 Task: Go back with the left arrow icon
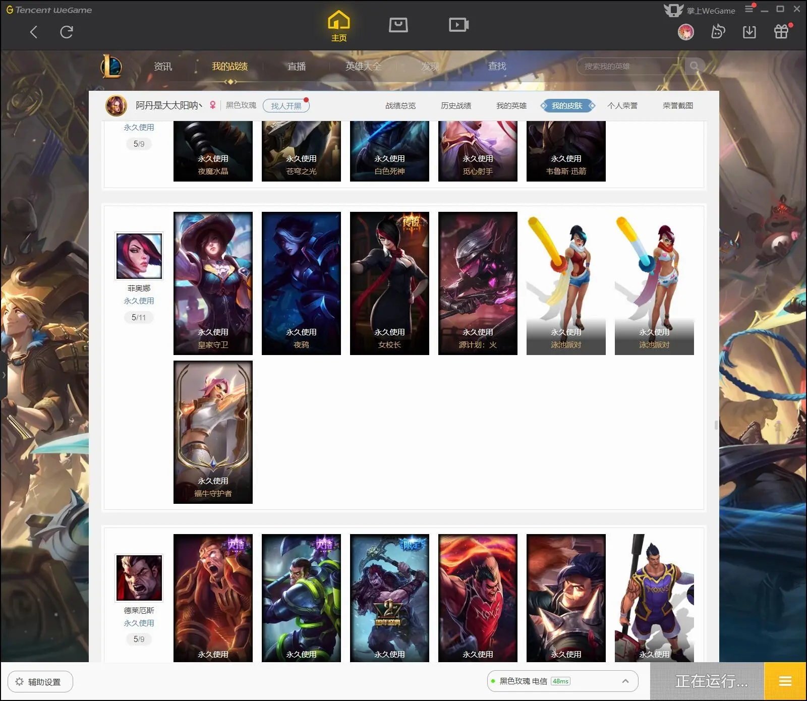coord(34,32)
